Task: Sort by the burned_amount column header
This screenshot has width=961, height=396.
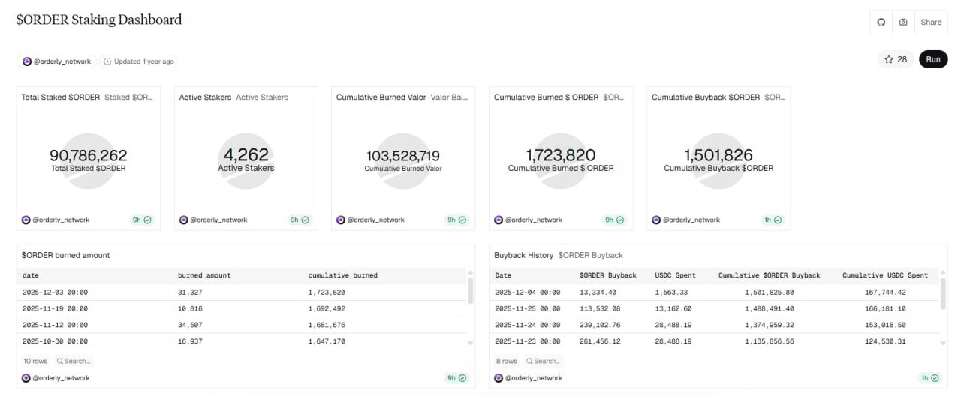Action: coord(204,275)
